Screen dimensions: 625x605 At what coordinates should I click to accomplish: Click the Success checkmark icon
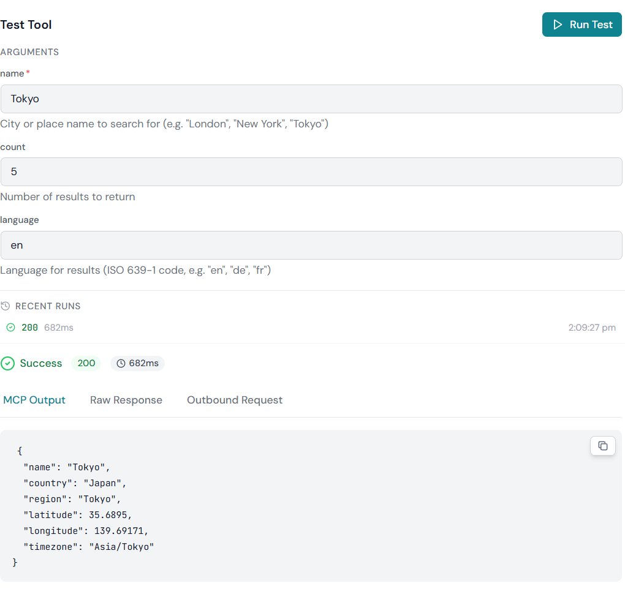tap(7, 363)
